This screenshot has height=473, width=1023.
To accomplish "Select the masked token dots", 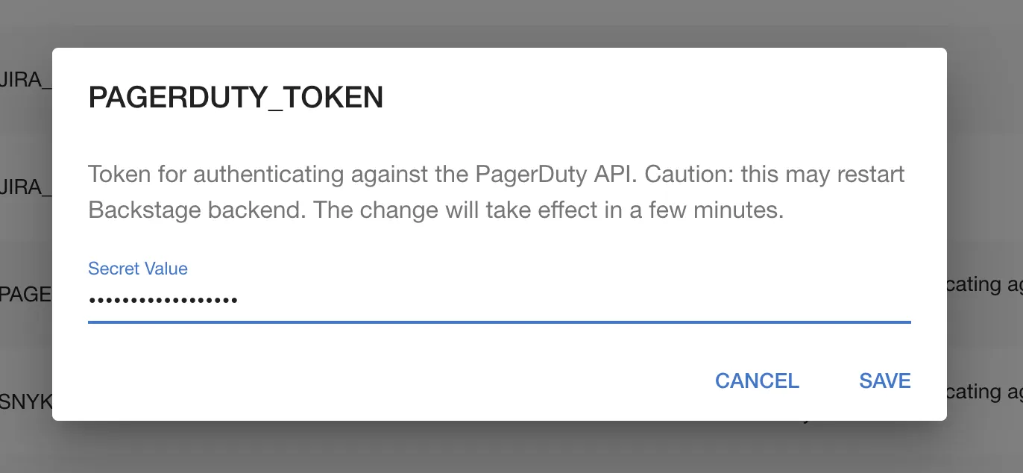I will 163,300.
